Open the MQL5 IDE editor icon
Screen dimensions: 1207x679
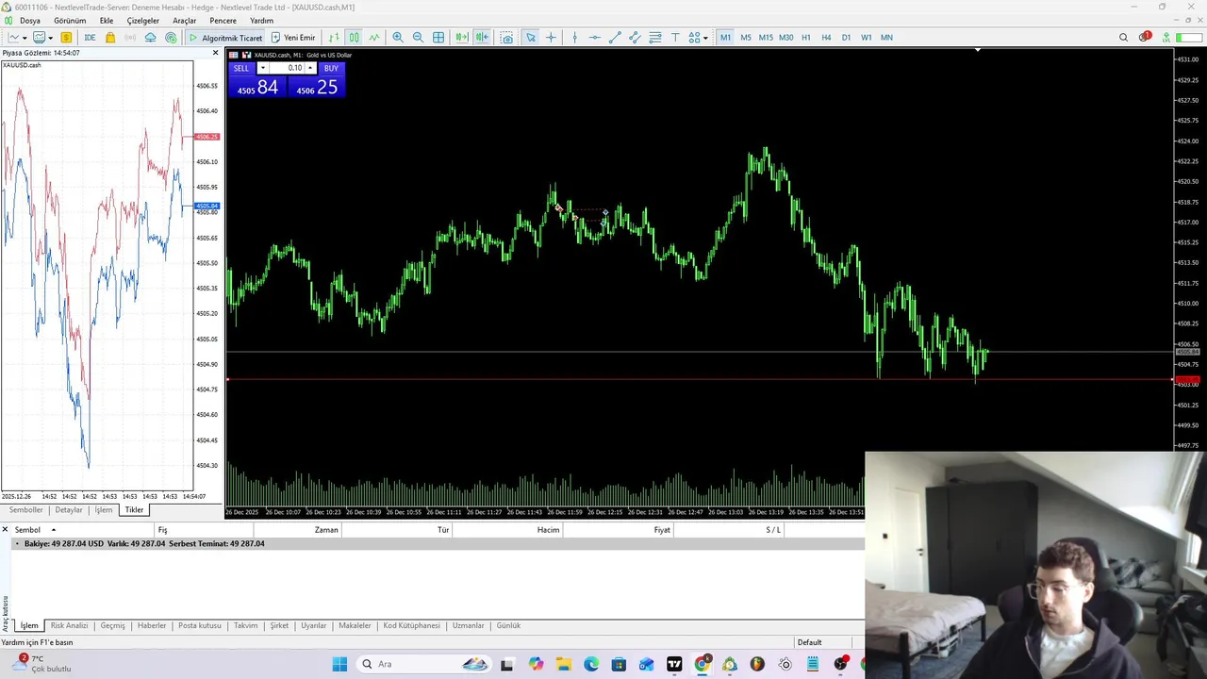(x=90, y=38)
